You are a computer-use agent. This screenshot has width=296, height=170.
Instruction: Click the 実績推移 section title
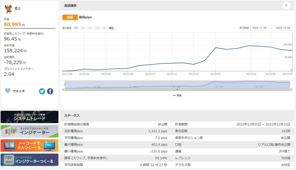click(x=70, y=5)
